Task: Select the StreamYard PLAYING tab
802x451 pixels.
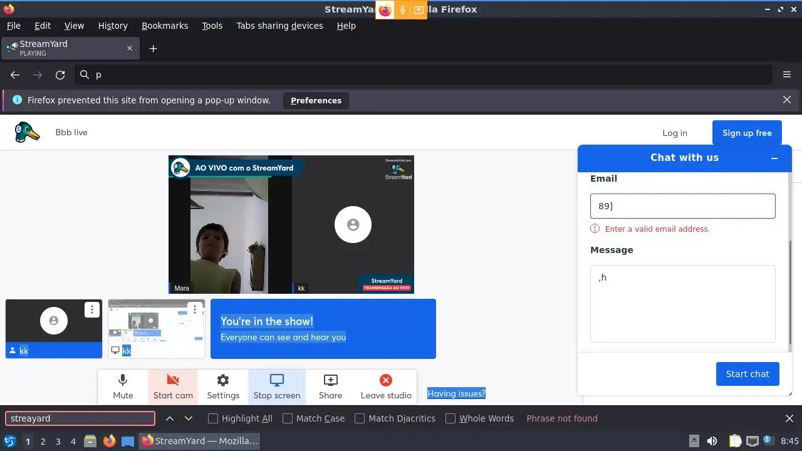Action: [x=69, y=48]
